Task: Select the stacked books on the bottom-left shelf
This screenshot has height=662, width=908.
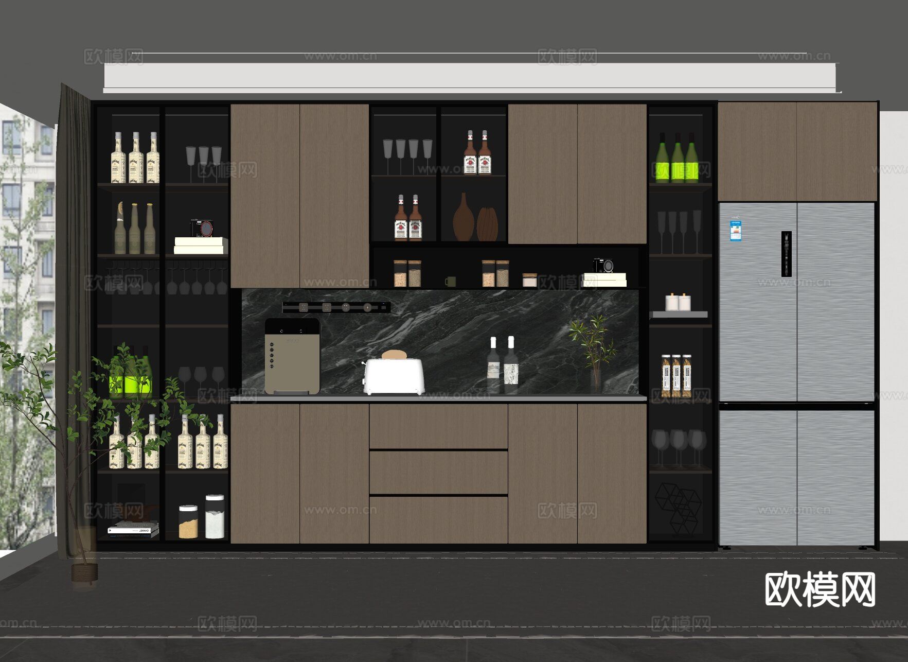Action: pos(133,530)
